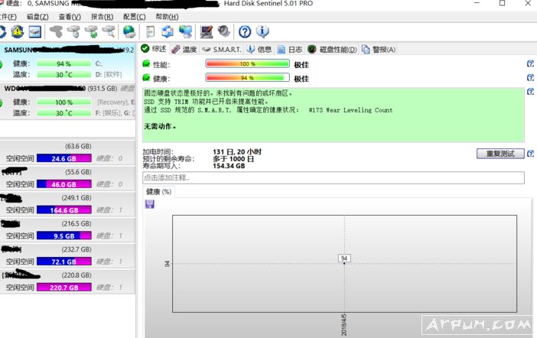Open the info (i) icon in toolbar

click(262, 31)
